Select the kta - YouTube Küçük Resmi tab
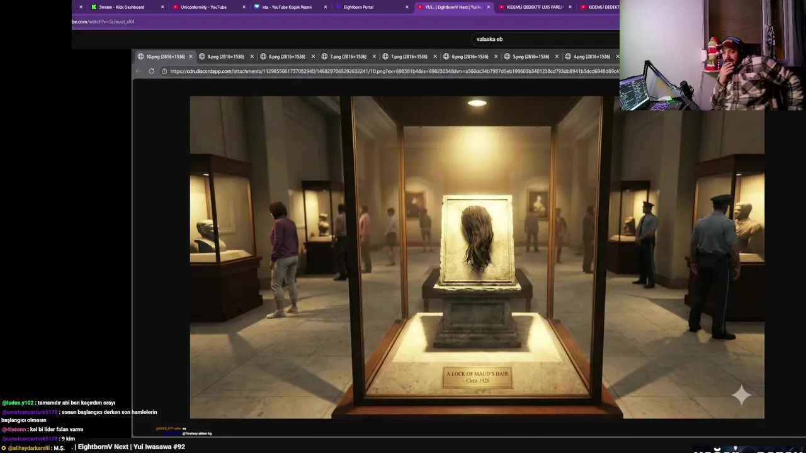The height and width of the screenshot is (453, 806). pos(287,7)
